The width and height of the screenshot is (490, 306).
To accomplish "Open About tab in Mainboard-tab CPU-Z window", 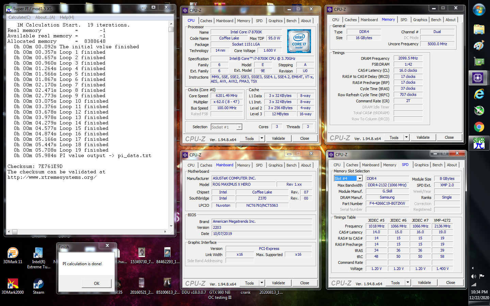I will coord(306,165).
